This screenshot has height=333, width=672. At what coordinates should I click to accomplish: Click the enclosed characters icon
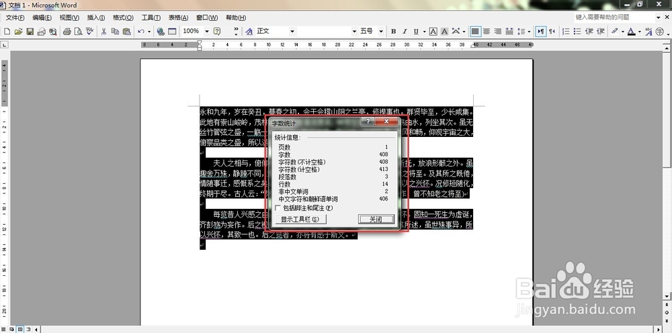(x=660, y=32)
